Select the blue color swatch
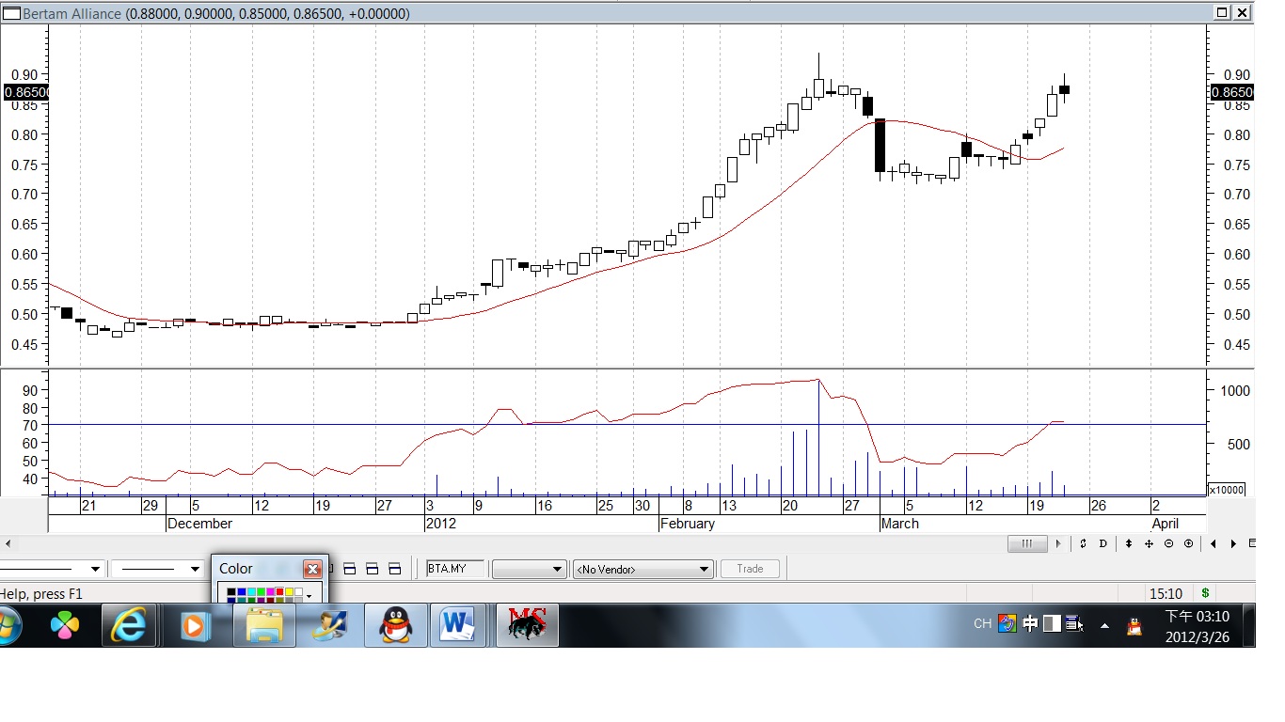 (x=242, y=592)
